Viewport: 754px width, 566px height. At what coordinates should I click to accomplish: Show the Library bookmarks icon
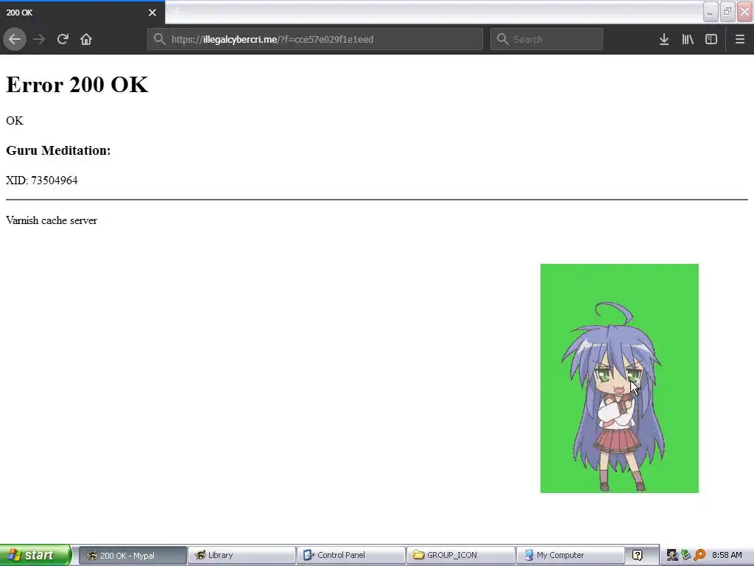(x=688, y=39)
